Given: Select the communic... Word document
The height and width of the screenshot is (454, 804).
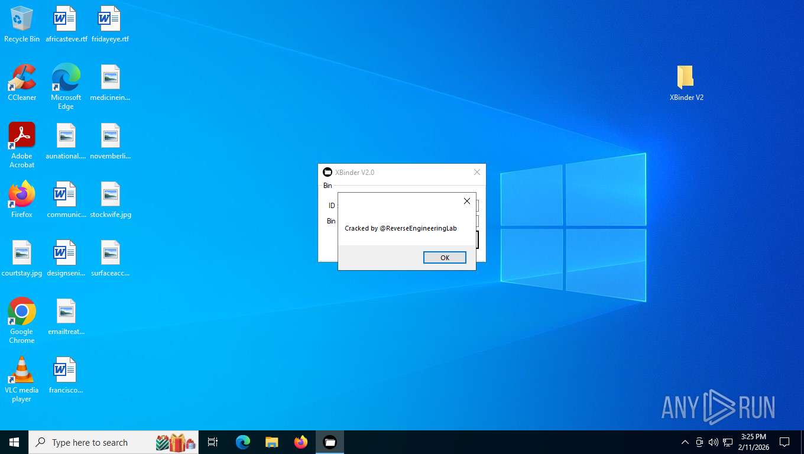Looking at the screenshot, I should (x=66, y=200).
